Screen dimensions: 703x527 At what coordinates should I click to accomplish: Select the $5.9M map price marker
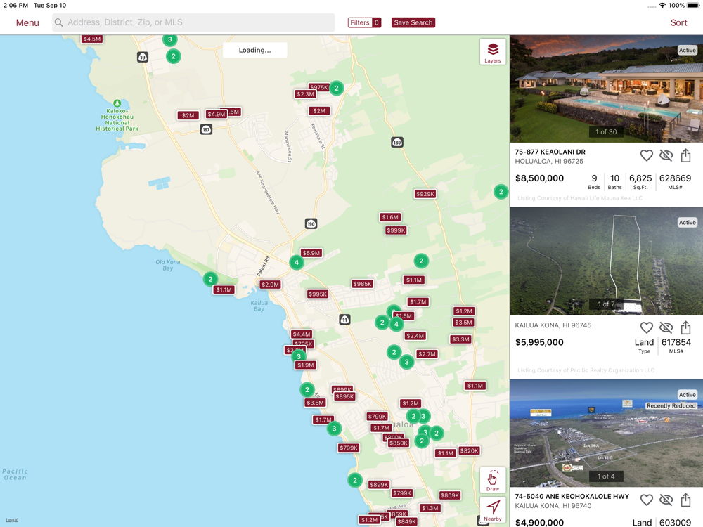tap(311, 253)
